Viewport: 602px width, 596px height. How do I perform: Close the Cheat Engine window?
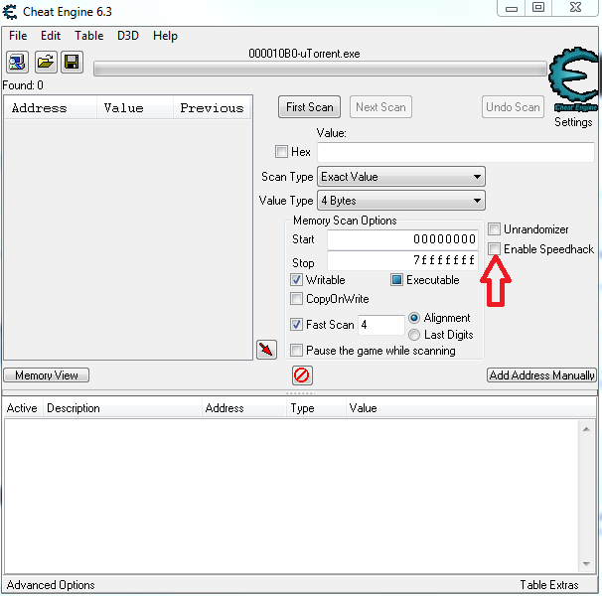click(575, 7)
